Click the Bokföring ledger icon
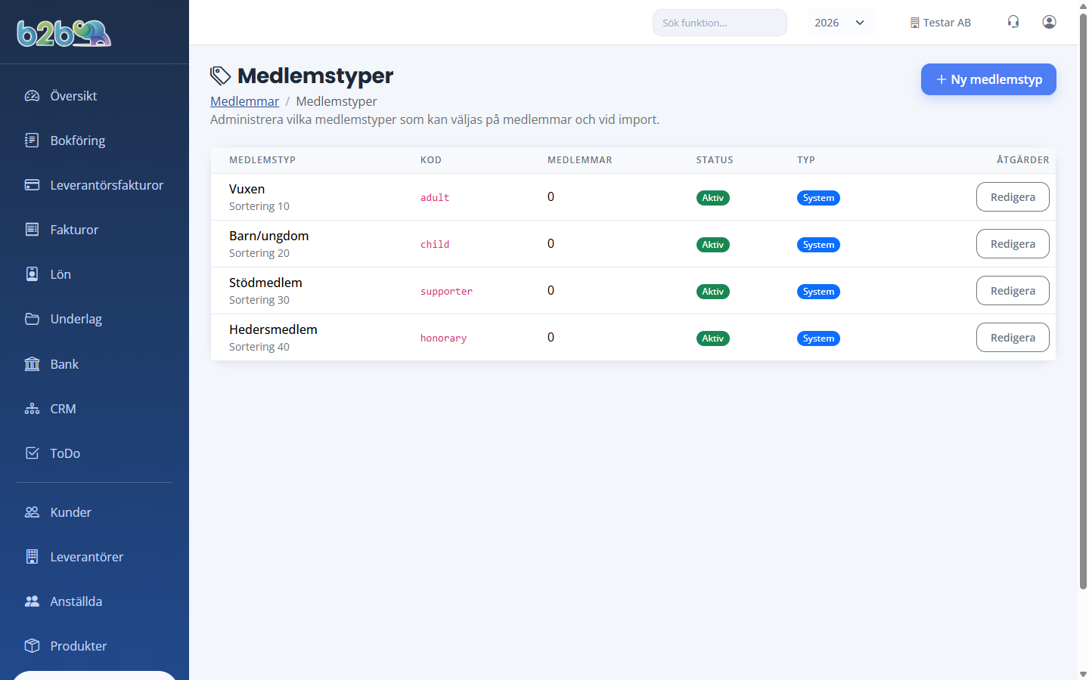This screenshot has width=1089, height=680. pyautogui.click(x=32, y=141)
